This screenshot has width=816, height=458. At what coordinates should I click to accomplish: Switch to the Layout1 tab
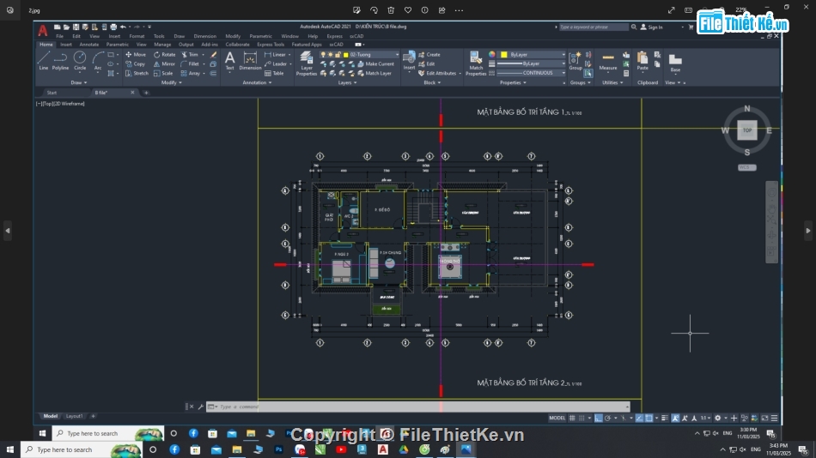(74, 417)
